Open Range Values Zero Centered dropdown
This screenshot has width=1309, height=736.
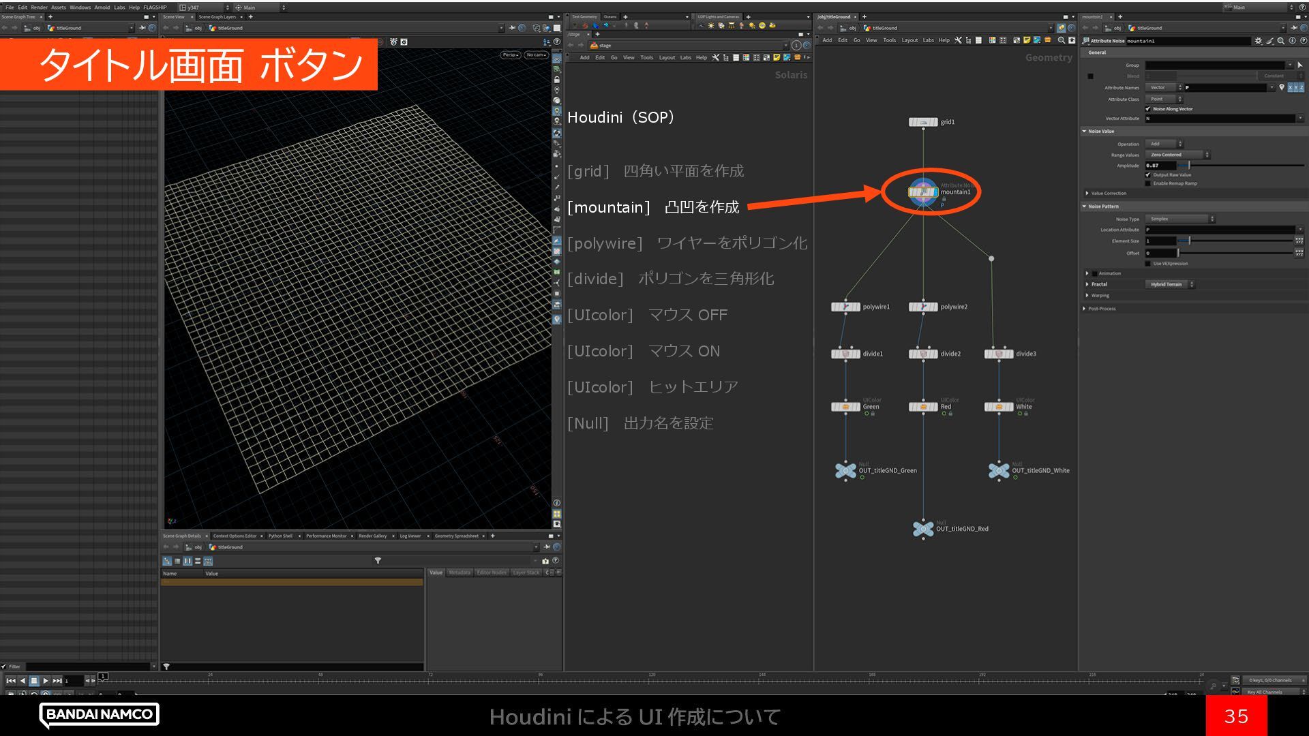[1177, 155]
